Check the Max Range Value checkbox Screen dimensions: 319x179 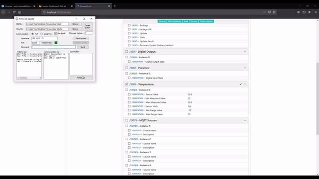(129, 114)
